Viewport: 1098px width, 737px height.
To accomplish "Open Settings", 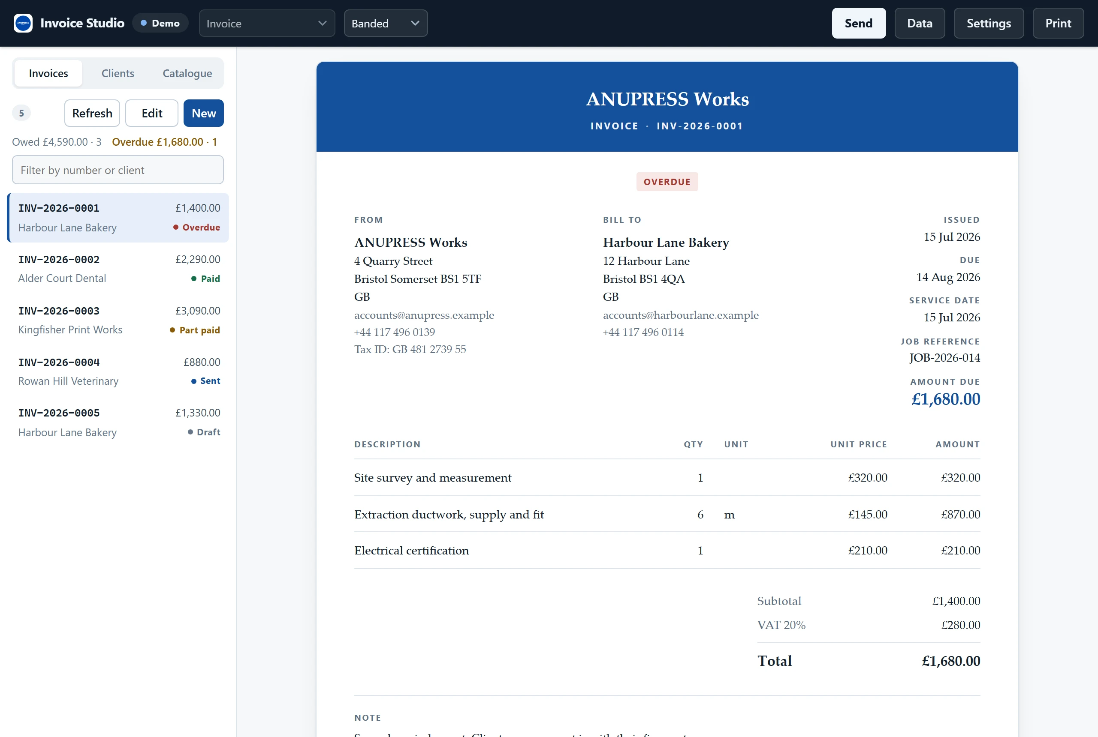I will [988, 23].
